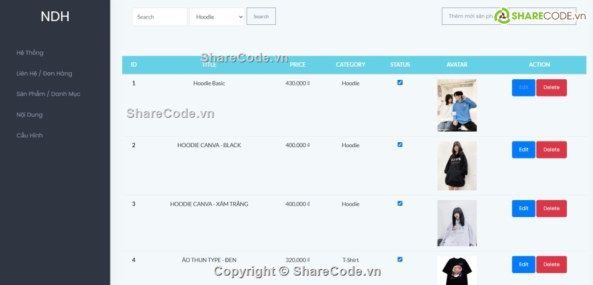Open the Hoodie category dropdown
This screenshot has width=593, height=285.
click(x=217, y=17)
